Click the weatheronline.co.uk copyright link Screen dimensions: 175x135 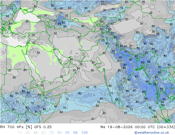pos(152,133)
